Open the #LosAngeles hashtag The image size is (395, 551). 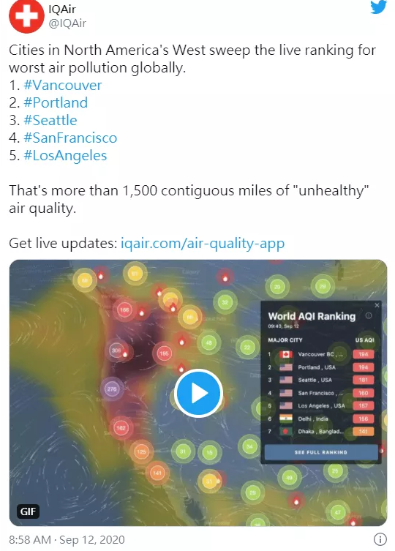click(65, 155)
